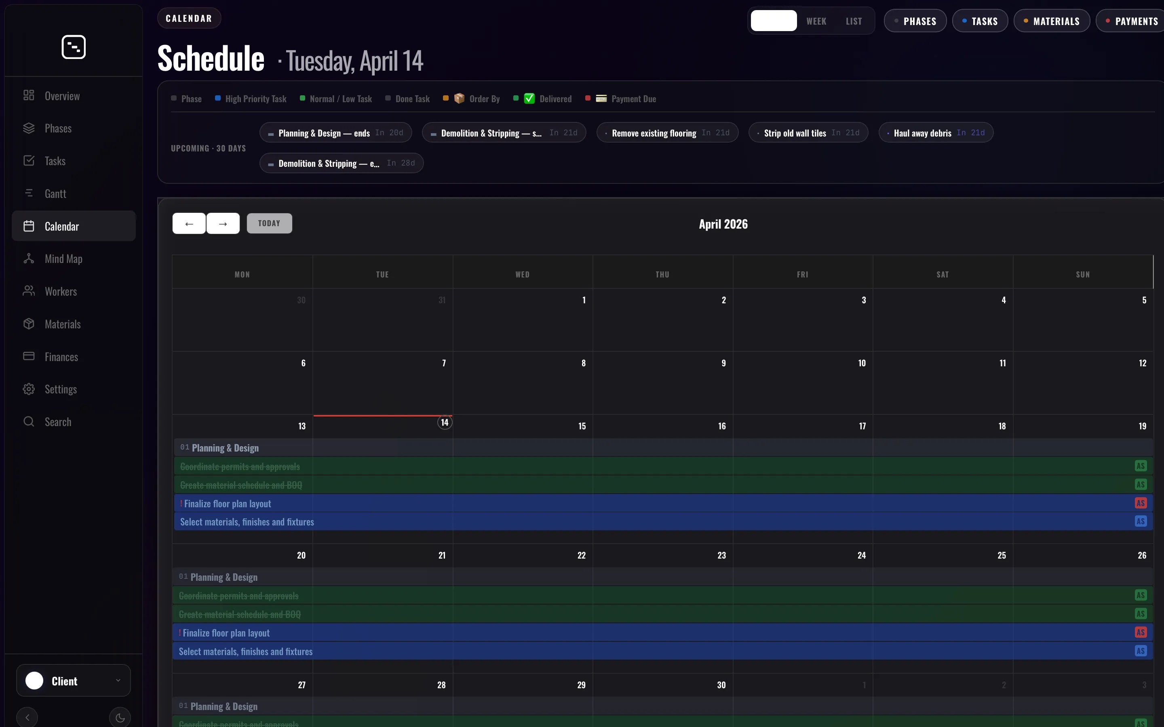1164x727 pixels.
Task: Toggle Tasks filter chip
Action: 980,21
